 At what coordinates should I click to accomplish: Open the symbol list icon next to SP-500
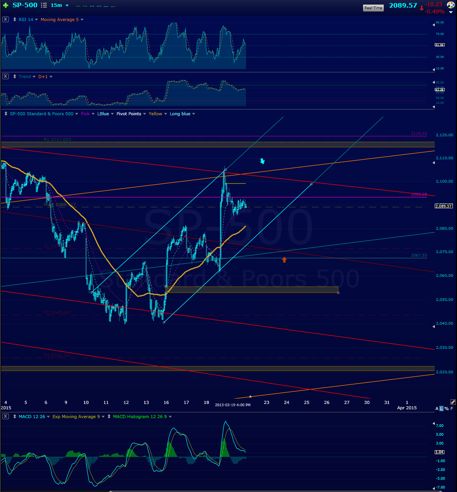[x=44, y=5]
